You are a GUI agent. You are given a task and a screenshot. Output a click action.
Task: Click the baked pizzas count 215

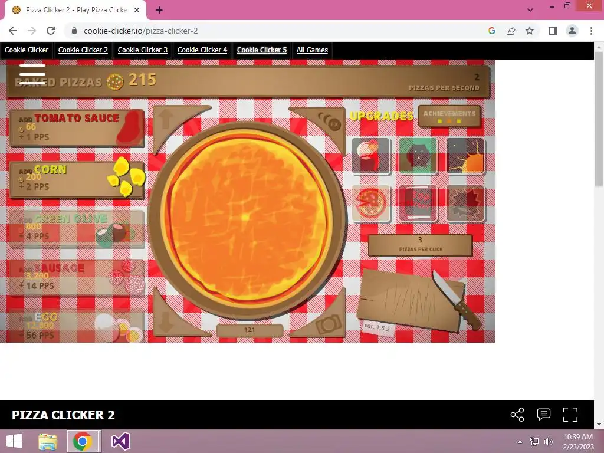pos(142,80)
